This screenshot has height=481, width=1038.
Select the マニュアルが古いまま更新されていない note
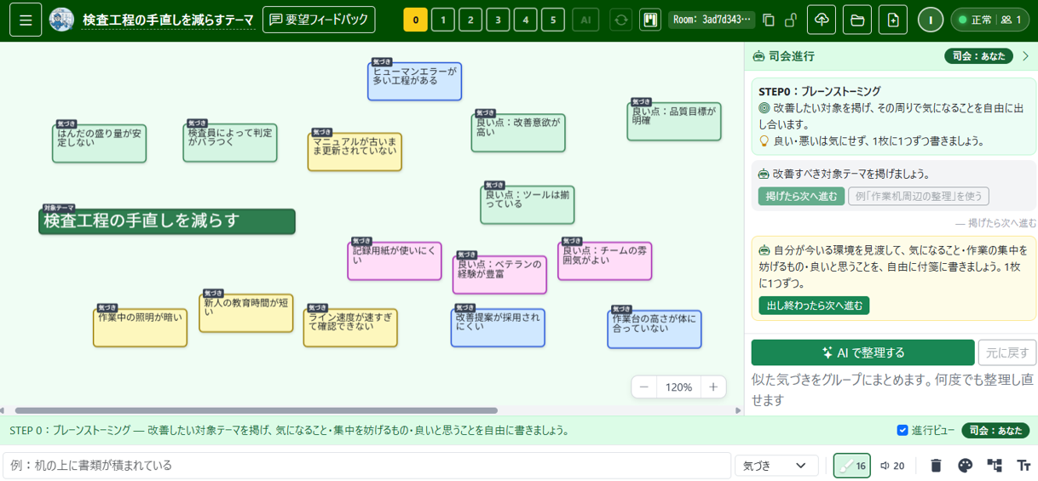click(355, 152)
